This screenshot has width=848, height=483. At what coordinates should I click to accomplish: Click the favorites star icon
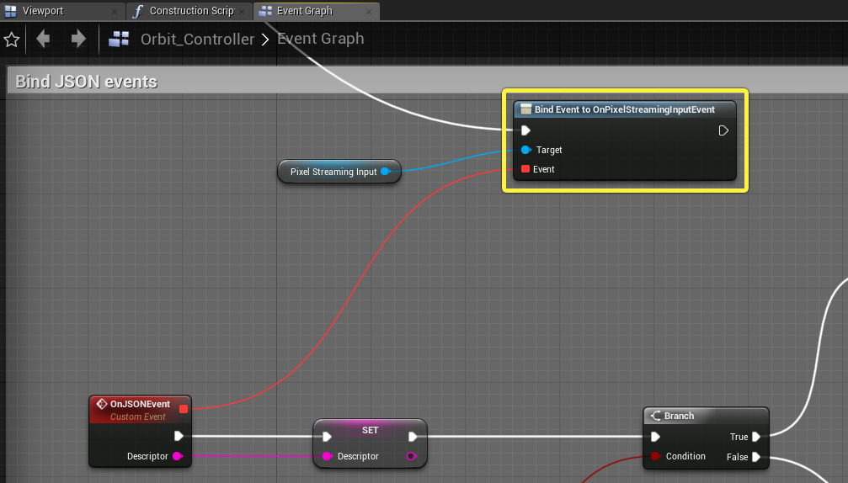click(11, 40)
